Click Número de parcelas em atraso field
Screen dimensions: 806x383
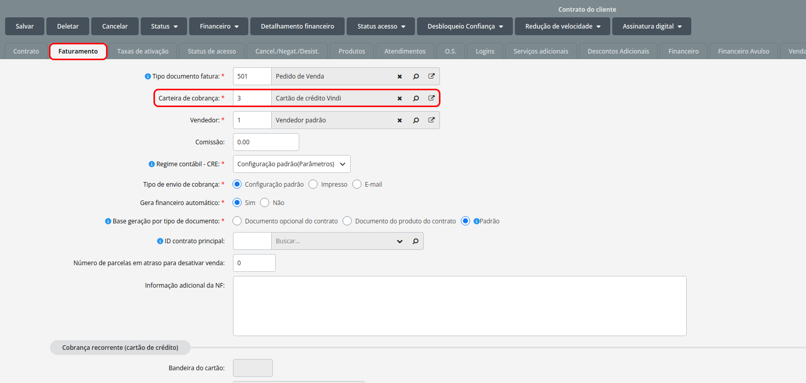(x=254, y=263)
